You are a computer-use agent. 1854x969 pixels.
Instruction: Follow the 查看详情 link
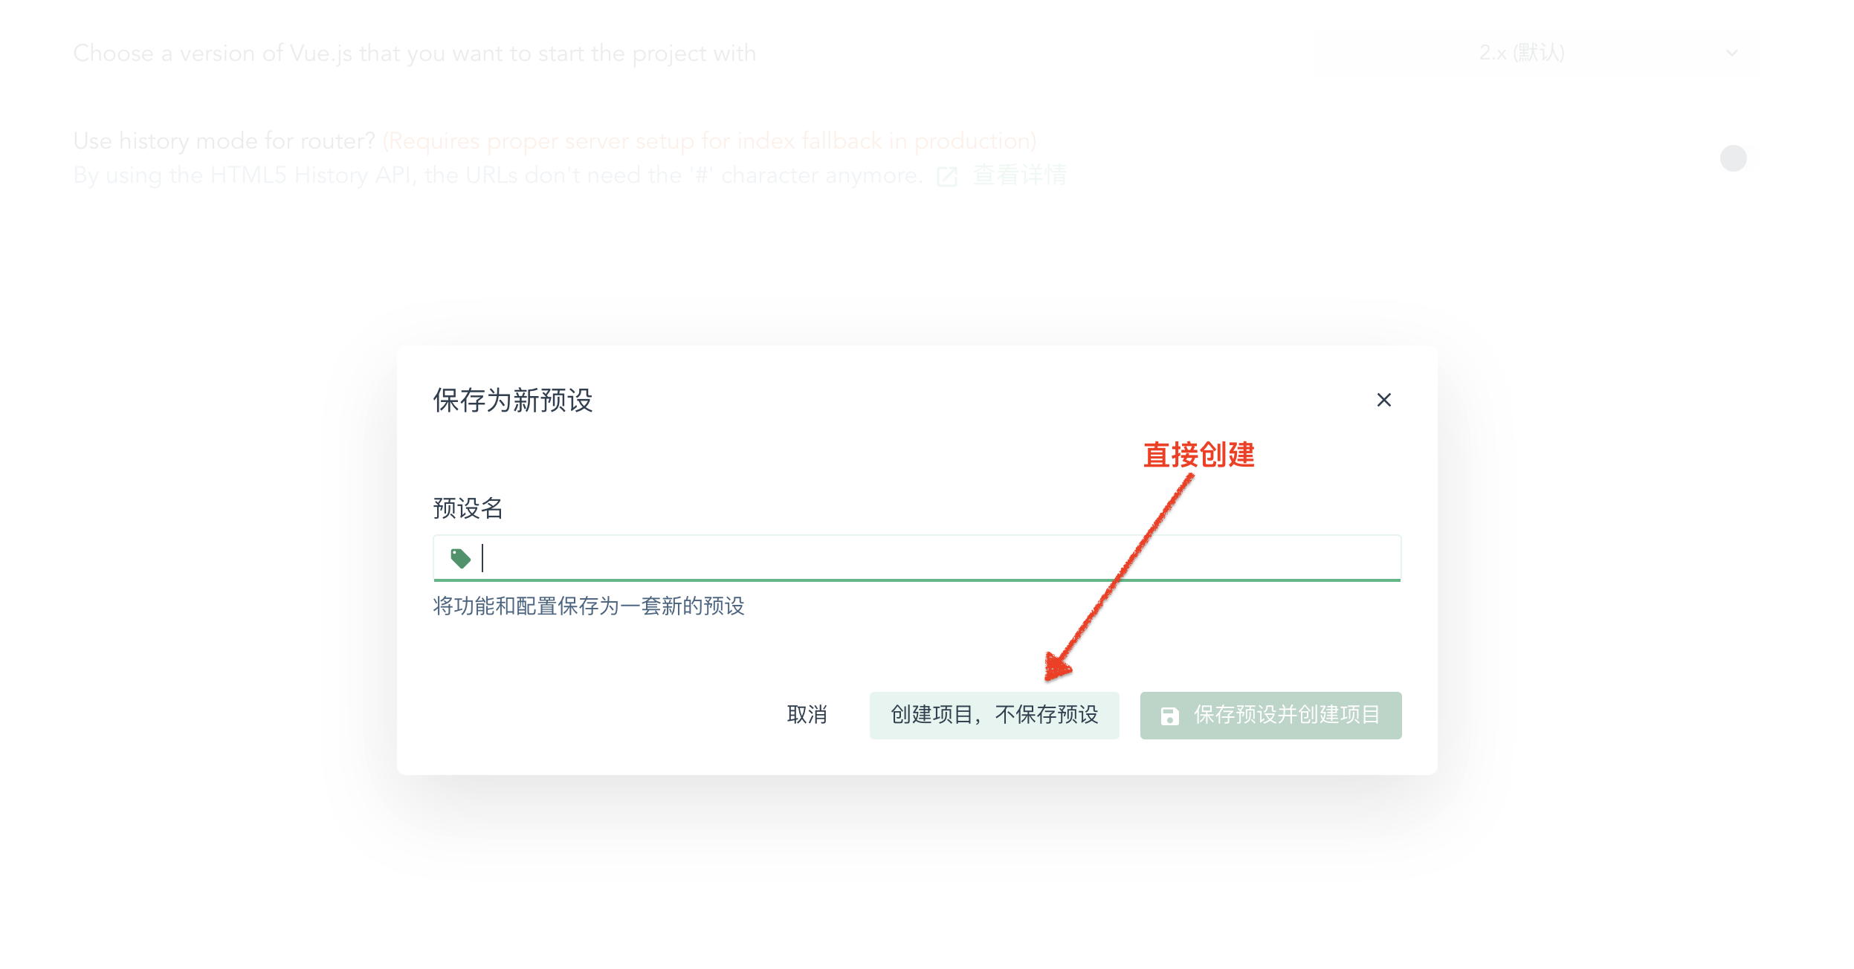[1019, 175]
